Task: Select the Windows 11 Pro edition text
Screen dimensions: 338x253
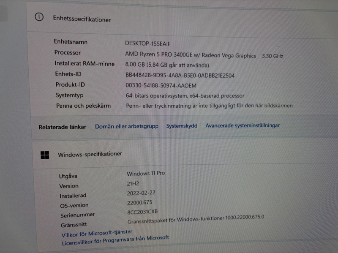Action: click(146, 173)
